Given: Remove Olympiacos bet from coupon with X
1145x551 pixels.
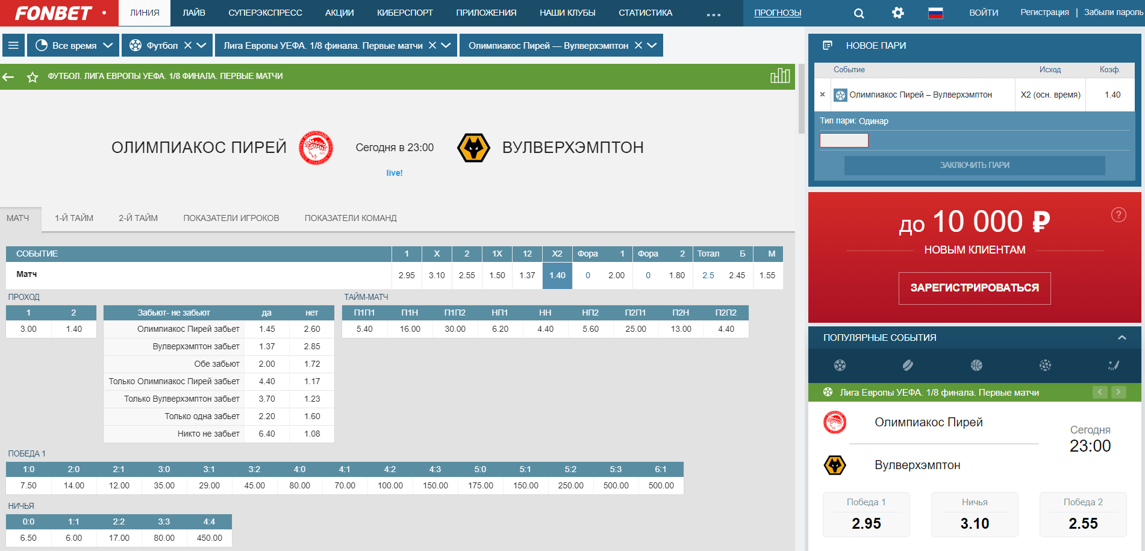Looking at the screenshot, I should coord(822,95).
